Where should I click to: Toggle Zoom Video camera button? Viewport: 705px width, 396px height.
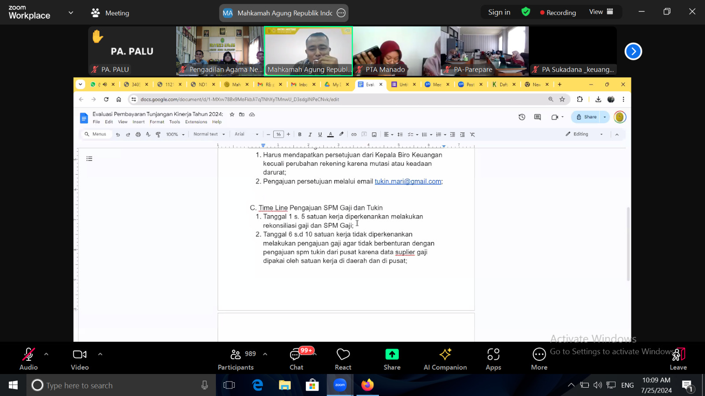(80, 359)
